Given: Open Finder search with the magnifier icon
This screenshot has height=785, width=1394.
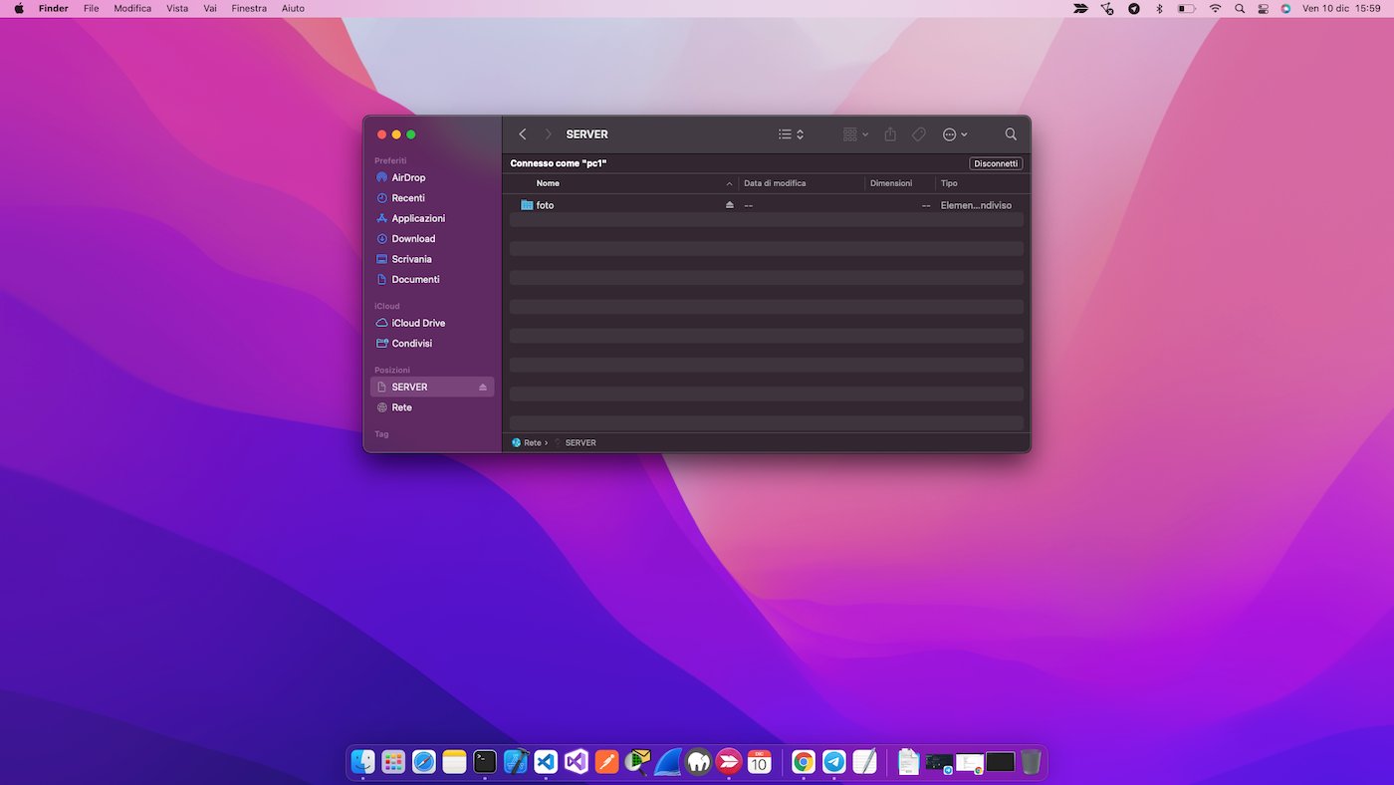Looking at the screenshot, I should [x=1011, y=133].
